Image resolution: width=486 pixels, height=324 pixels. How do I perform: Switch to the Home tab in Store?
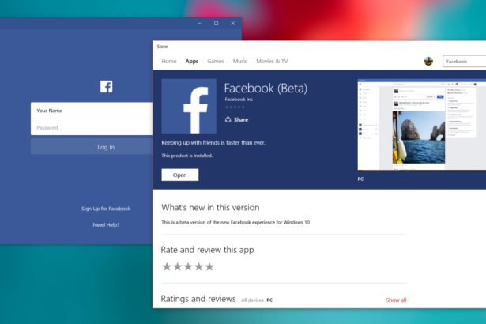169,61
